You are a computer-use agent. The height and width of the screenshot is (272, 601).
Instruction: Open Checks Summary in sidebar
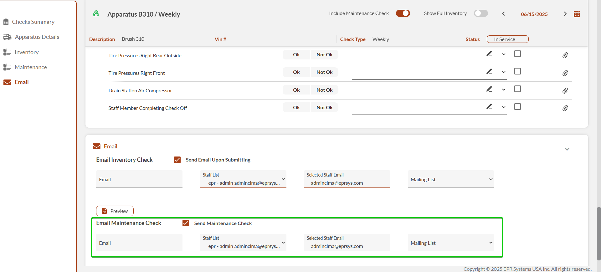click(x=33, y=22)
